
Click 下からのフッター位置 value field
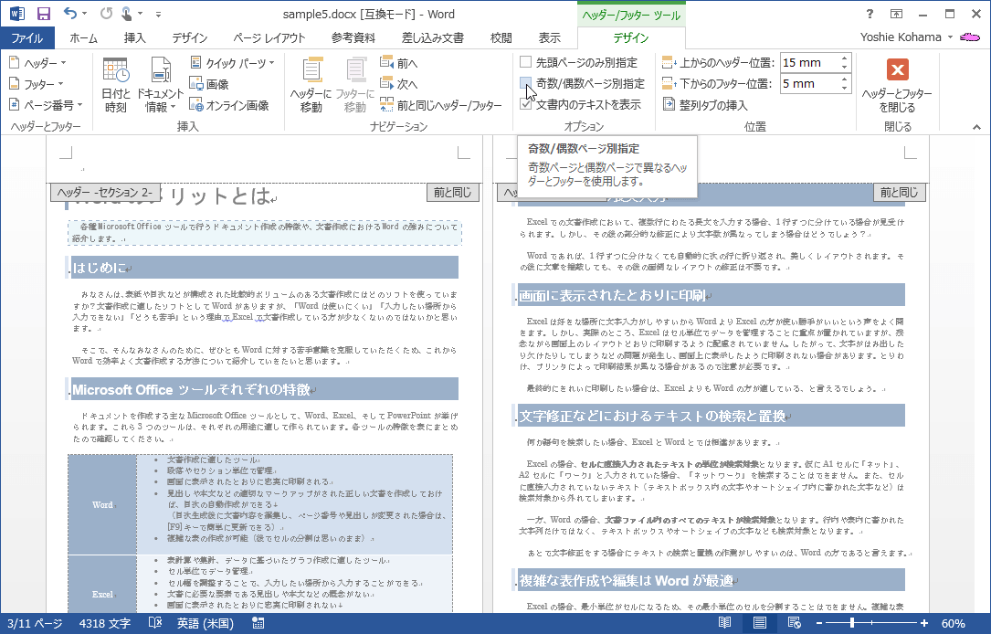point(809,83)
